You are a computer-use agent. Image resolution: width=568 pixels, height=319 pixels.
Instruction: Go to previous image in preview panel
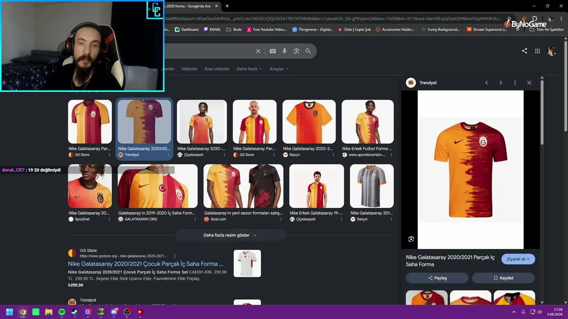pos(487,83)
